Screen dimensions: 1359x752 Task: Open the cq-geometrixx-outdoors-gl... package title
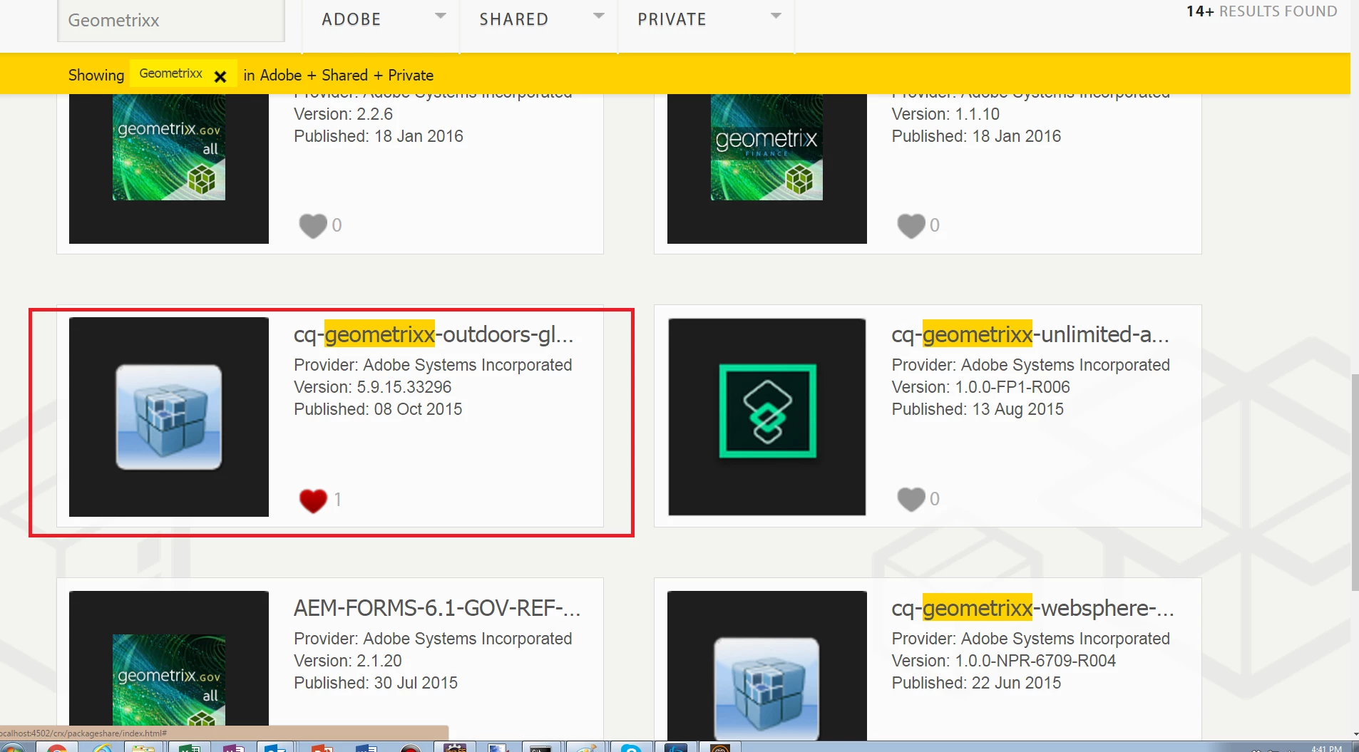434,334
